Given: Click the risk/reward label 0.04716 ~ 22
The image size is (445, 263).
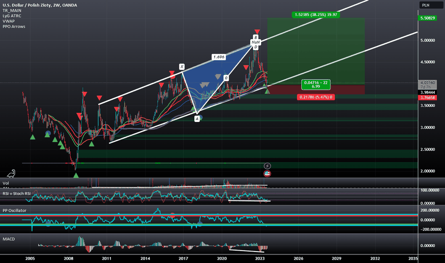Looking at the screenshot, I should (x=316, y=85).
